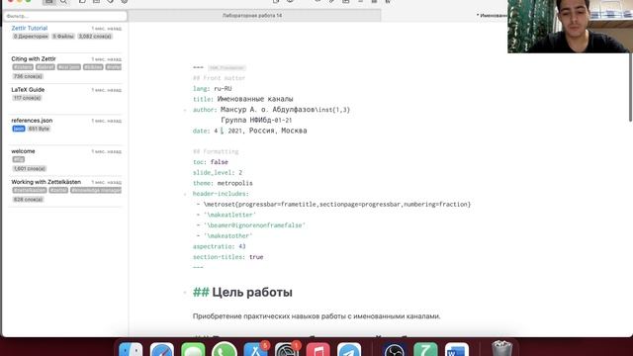Click the date line with Россия, Москва

point(250,131)
